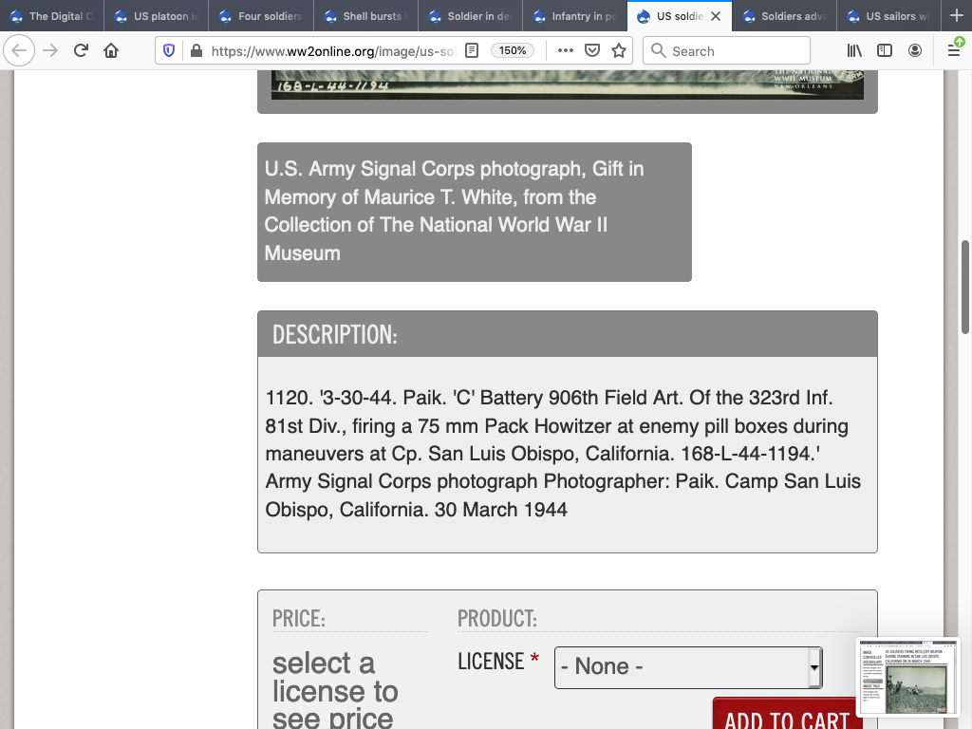Open the Library bookmarks icon
972x729 pixels.
point(854,50)
